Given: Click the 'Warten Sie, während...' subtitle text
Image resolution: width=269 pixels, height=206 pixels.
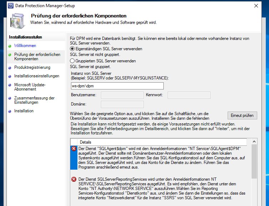Looking at the screenshot, I should point(93,22).
